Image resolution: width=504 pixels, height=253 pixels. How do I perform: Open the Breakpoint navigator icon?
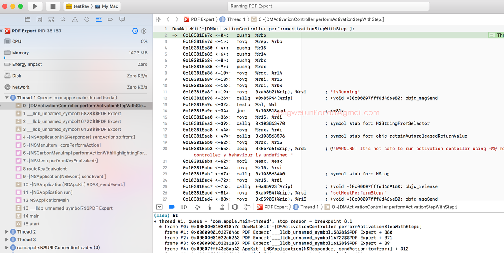pos(110,19)
